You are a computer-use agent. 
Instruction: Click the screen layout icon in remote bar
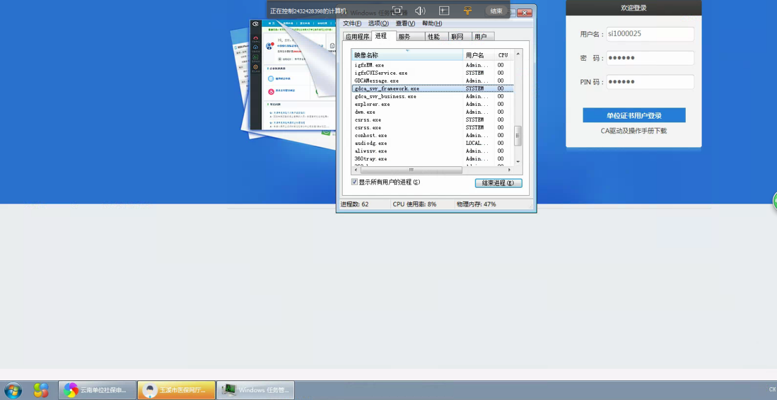pos(444,10)
